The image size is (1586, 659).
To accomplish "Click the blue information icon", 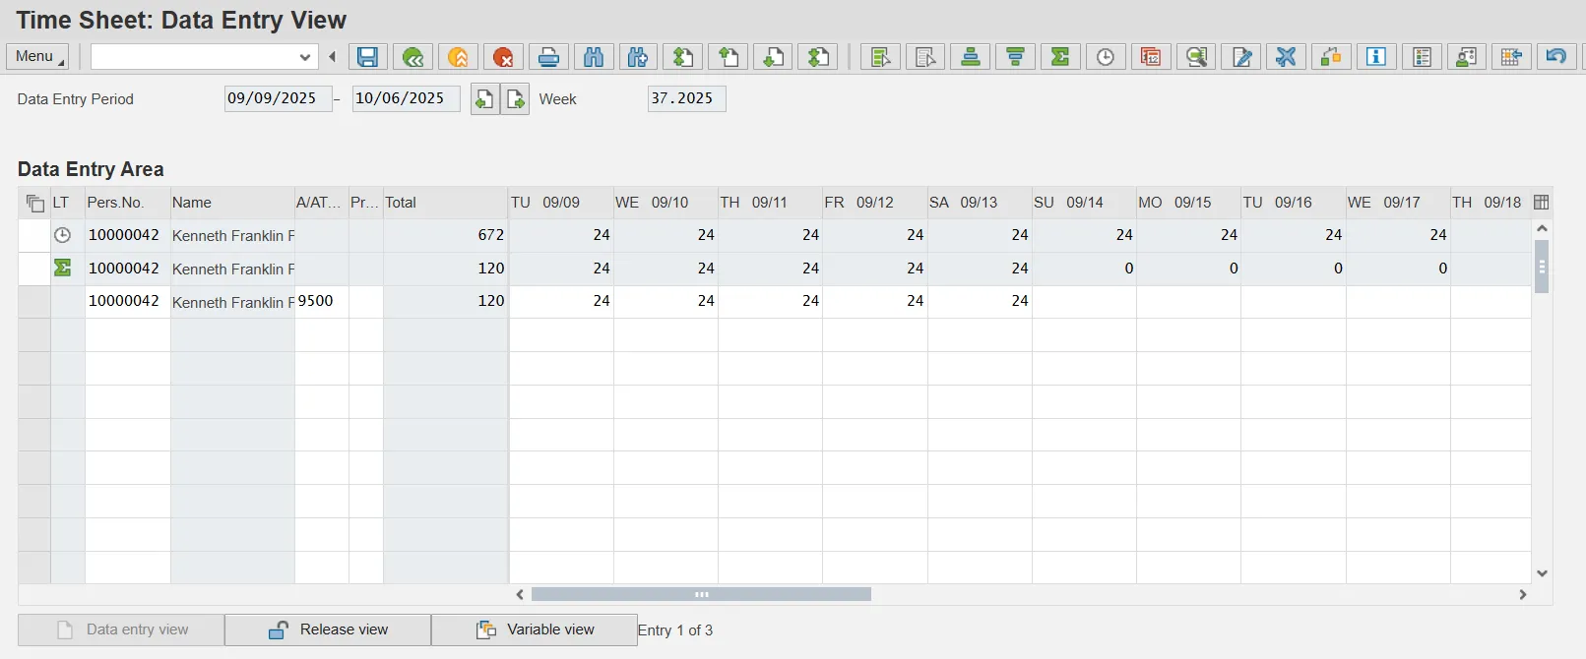I will tap(1376, 57).
